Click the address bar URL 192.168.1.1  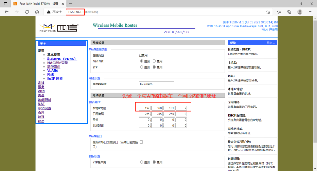76,12
